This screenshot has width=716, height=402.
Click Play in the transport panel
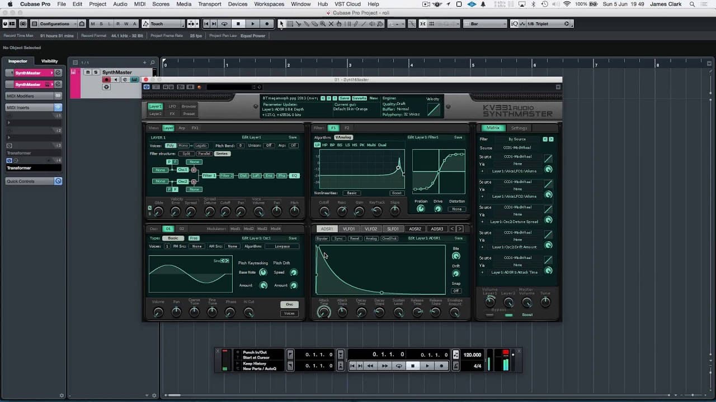(427, 366)
